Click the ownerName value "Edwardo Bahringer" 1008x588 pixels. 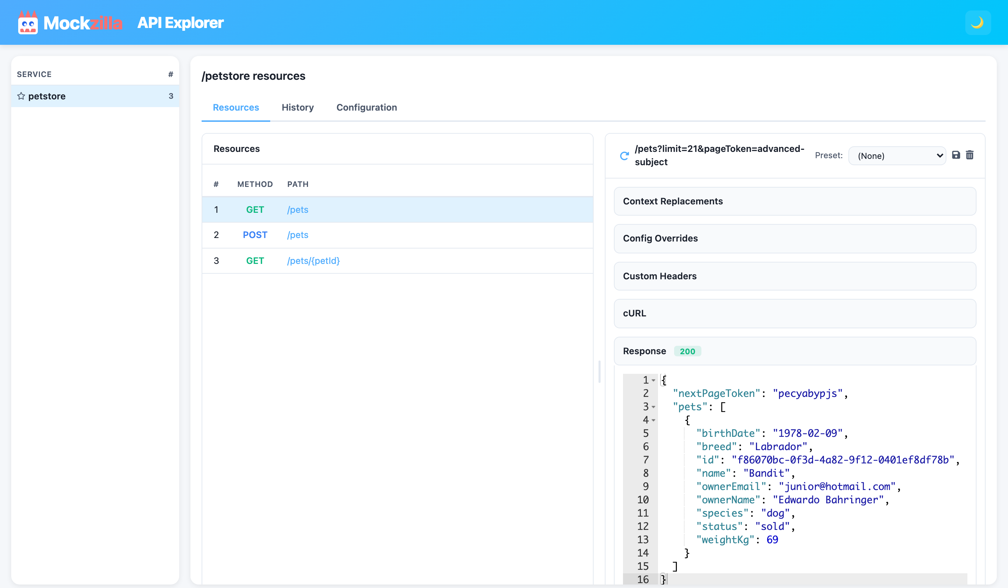tap(828, 500)
